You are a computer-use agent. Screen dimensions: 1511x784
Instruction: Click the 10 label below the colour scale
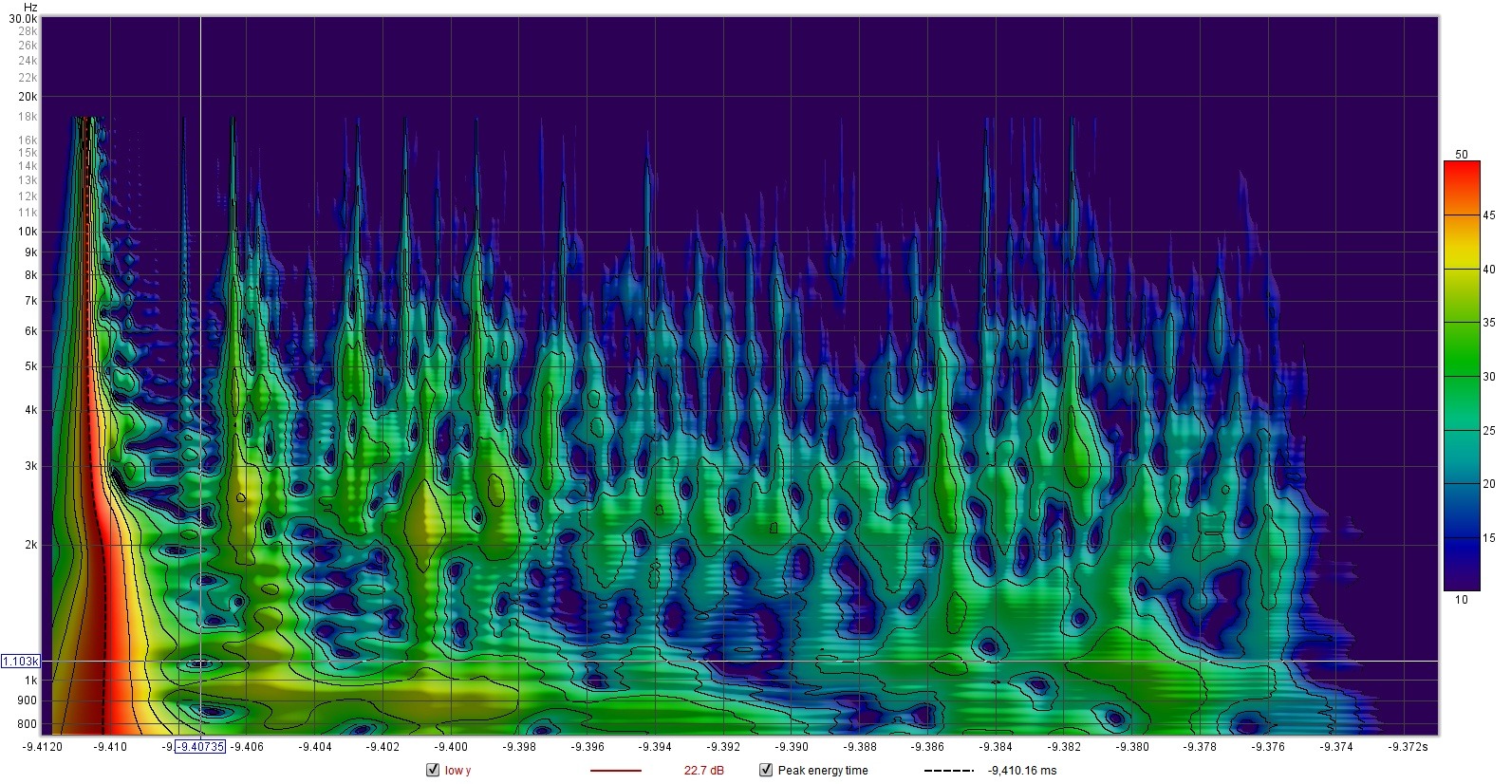(1462, 599)
